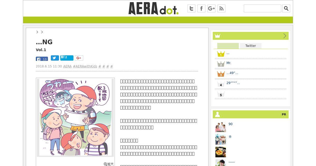Click the 拡大 magnifier link under image
The width and height of the screenshot is (316, 166).
pyautogui.click(x=109, y=164)
